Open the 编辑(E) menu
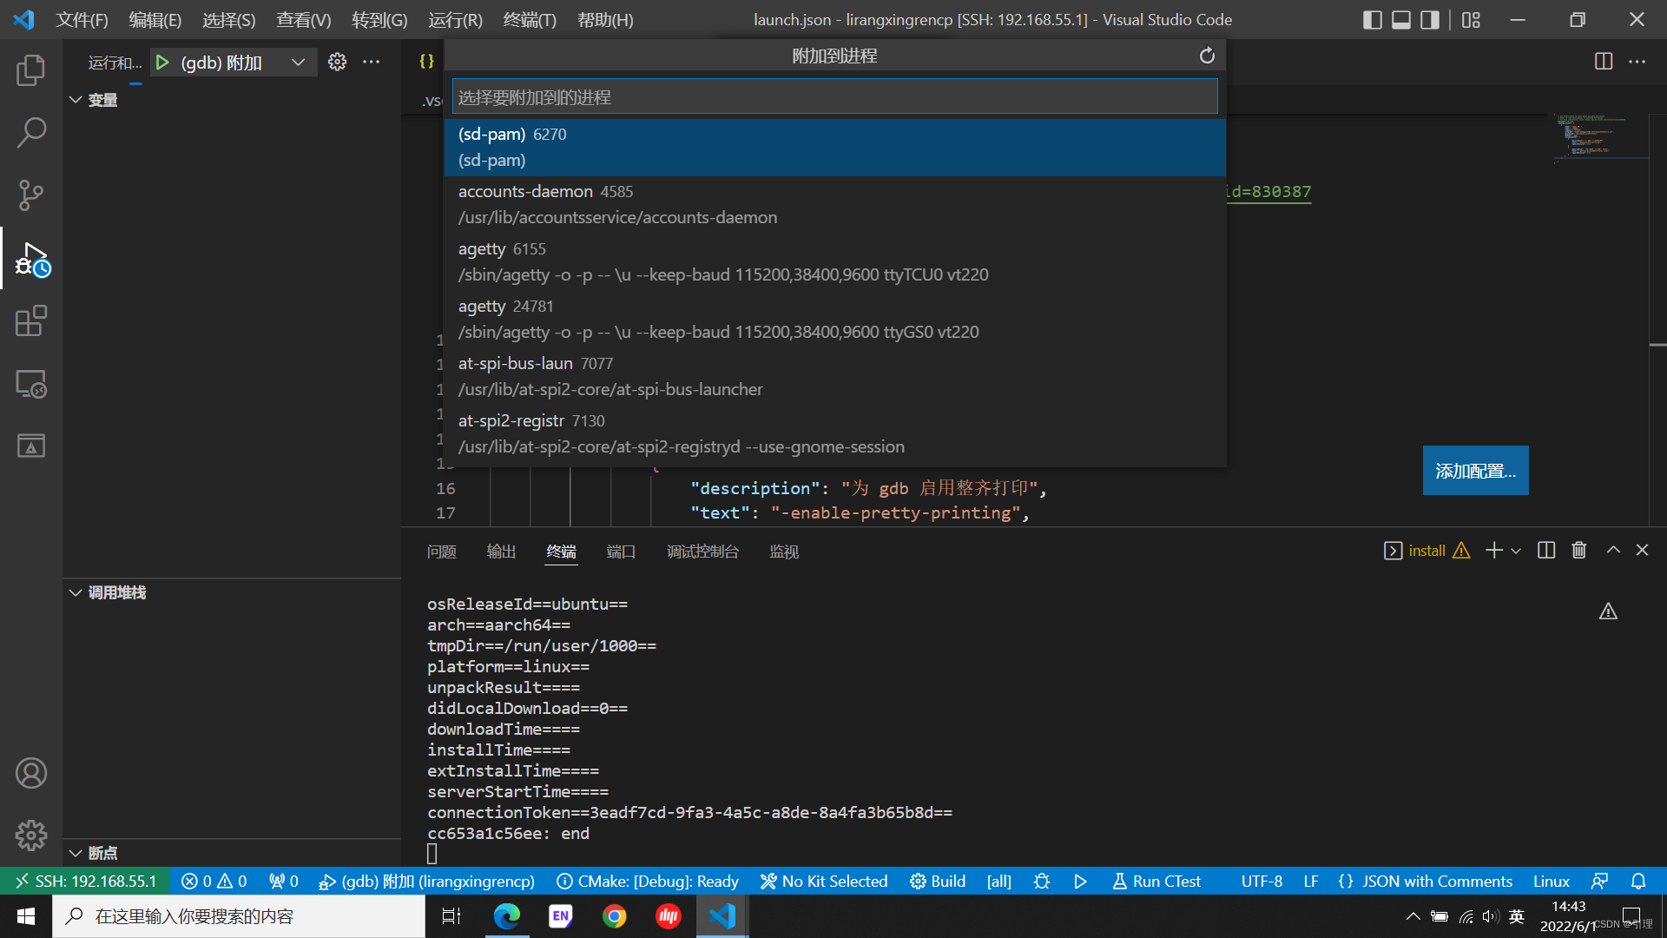The height and width of the screenshot is (938, 1667). click(x=155, y=19)
